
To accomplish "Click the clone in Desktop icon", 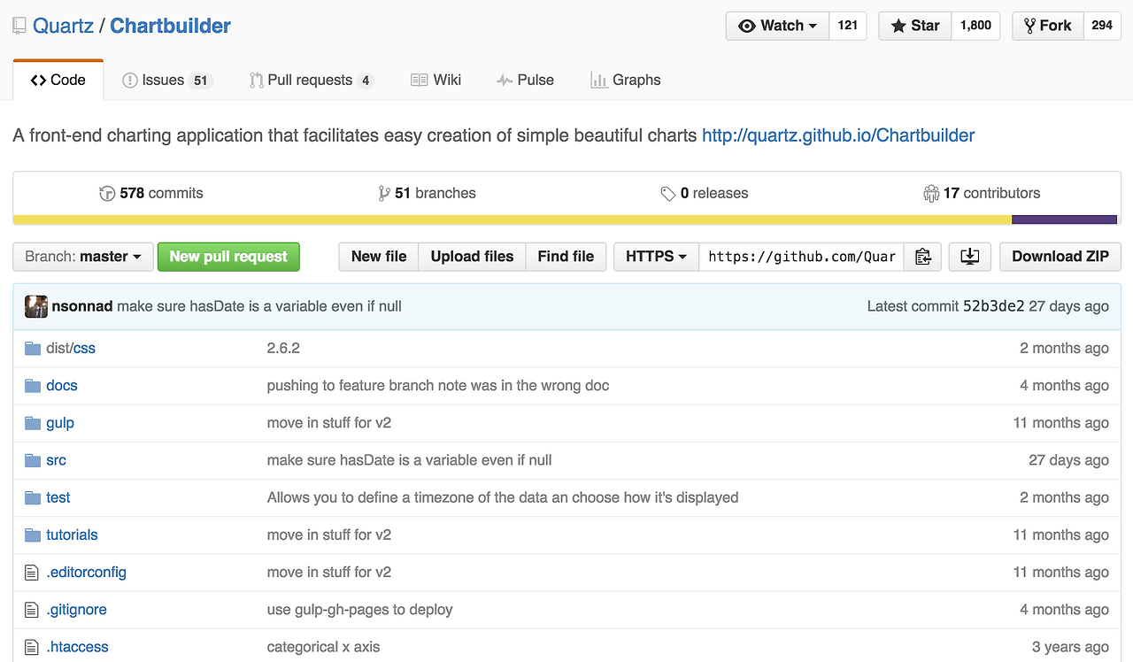I will (969, 257).
